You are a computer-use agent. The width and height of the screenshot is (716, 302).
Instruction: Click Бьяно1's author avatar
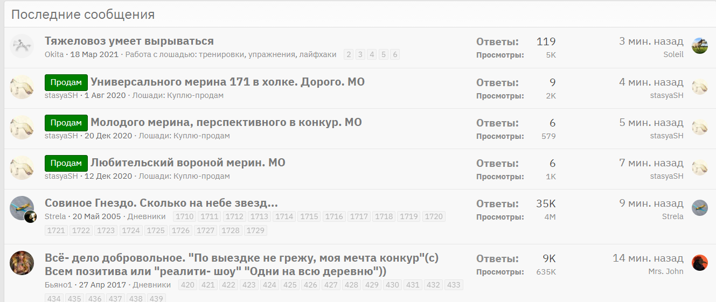tap(22, 263)
